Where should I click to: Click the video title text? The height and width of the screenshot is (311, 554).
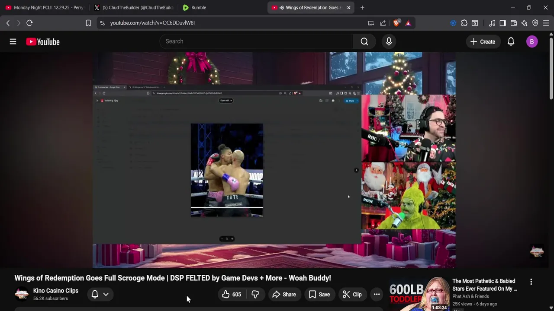[173, 278]
